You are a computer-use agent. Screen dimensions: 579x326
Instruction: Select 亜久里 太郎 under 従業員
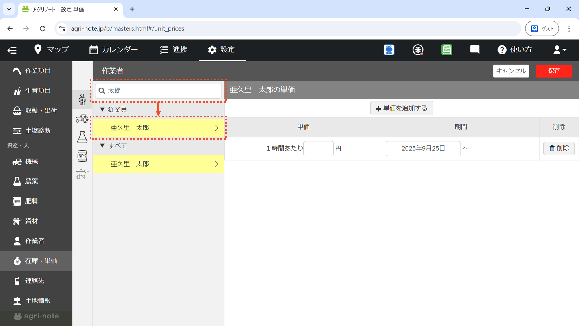click(x=158, y=128)
